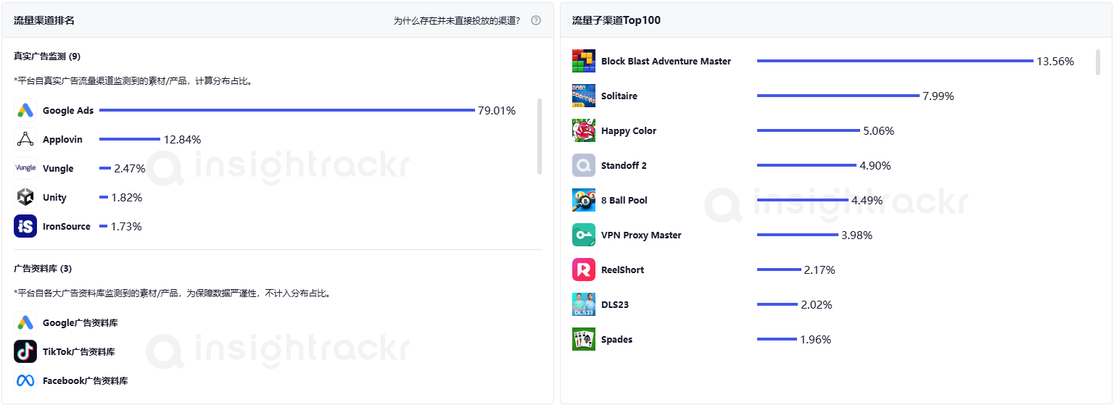Open the Google广告资料库 entry
Viewport: 1114px width, 405px height.
[x=80, y=322]
